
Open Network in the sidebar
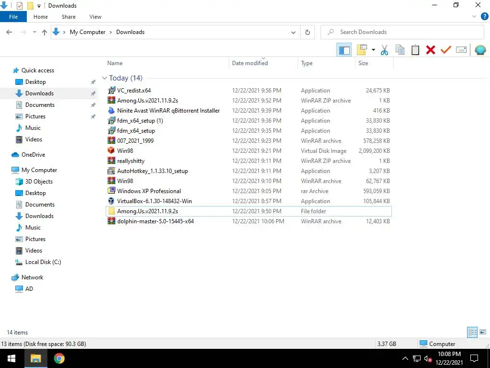(x=32, y=277)
